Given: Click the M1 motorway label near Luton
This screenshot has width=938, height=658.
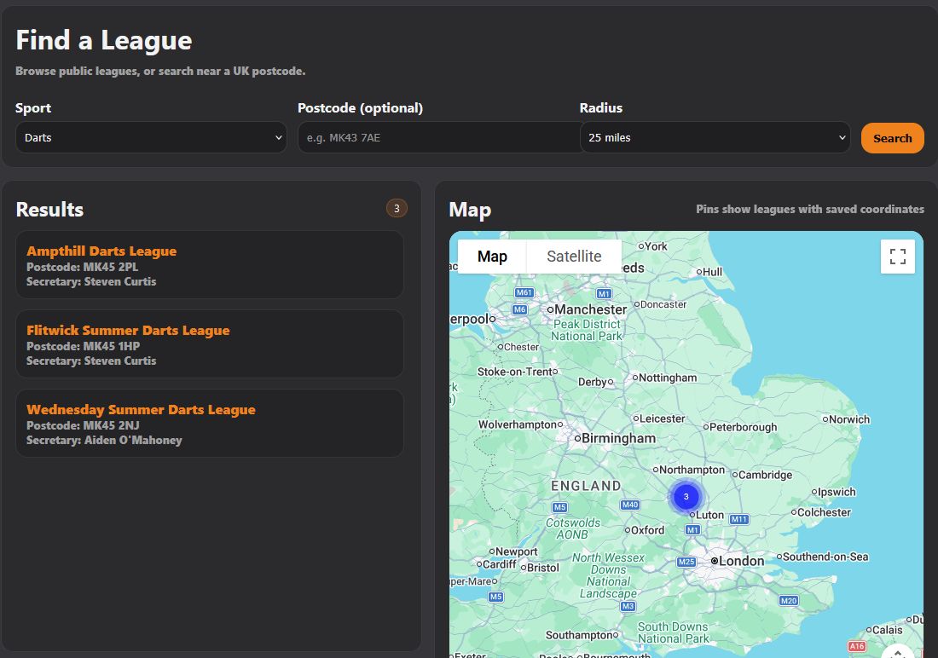Looking at the screenshot, I should (x=692, y=529).
